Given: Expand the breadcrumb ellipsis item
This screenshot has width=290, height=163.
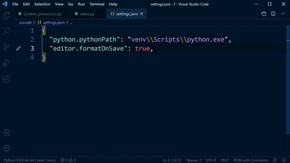Looking at the screenshot, I should (71, 23).
